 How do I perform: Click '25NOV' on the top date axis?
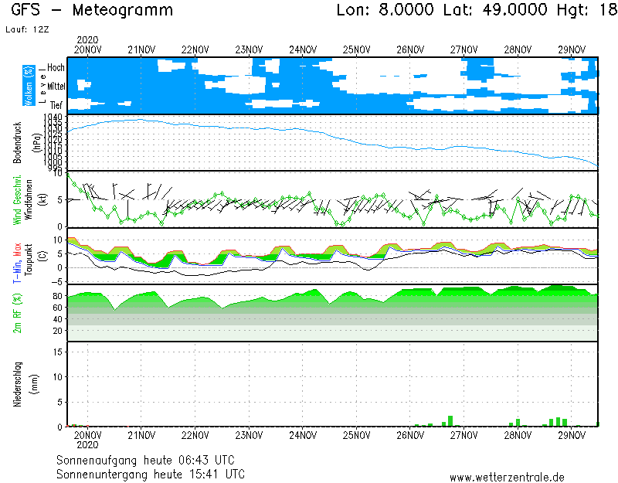[x=357, y=50]
